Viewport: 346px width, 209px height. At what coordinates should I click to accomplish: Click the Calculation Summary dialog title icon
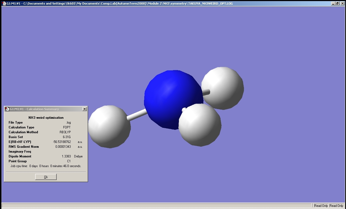coord(7,109)
